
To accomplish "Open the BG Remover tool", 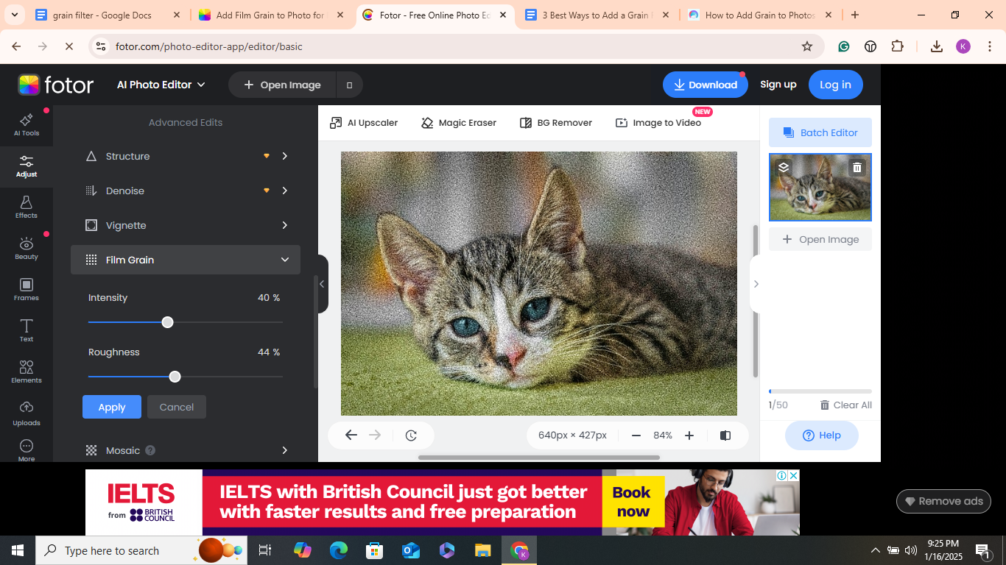I will (x=556, y=122).
